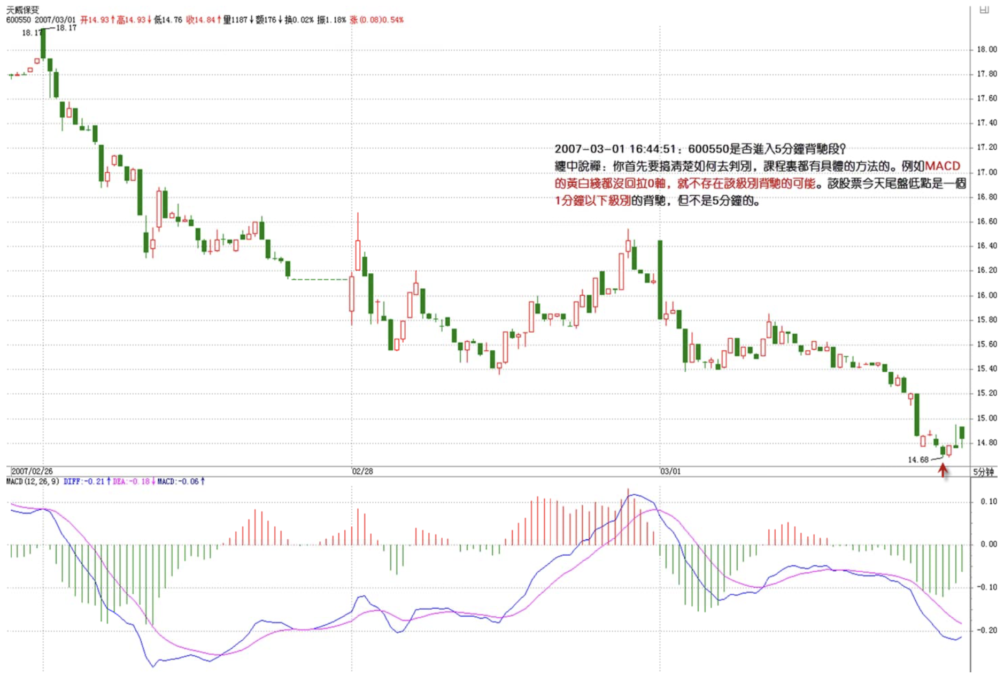Select the 2007/02/26 date marker
Image resolution: width=1004 pixels, height=675 pixels.
[x=32, y=471]
